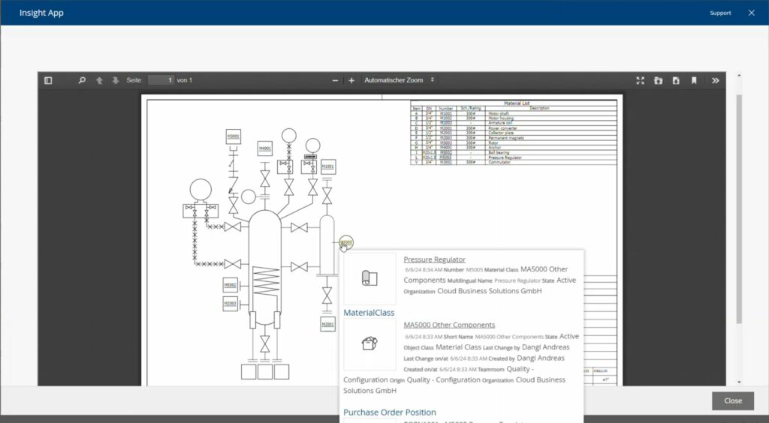This screenshot has width=769, height=423.
Task: Select the Purchase Order Position heading
Action: coord(390,412)
